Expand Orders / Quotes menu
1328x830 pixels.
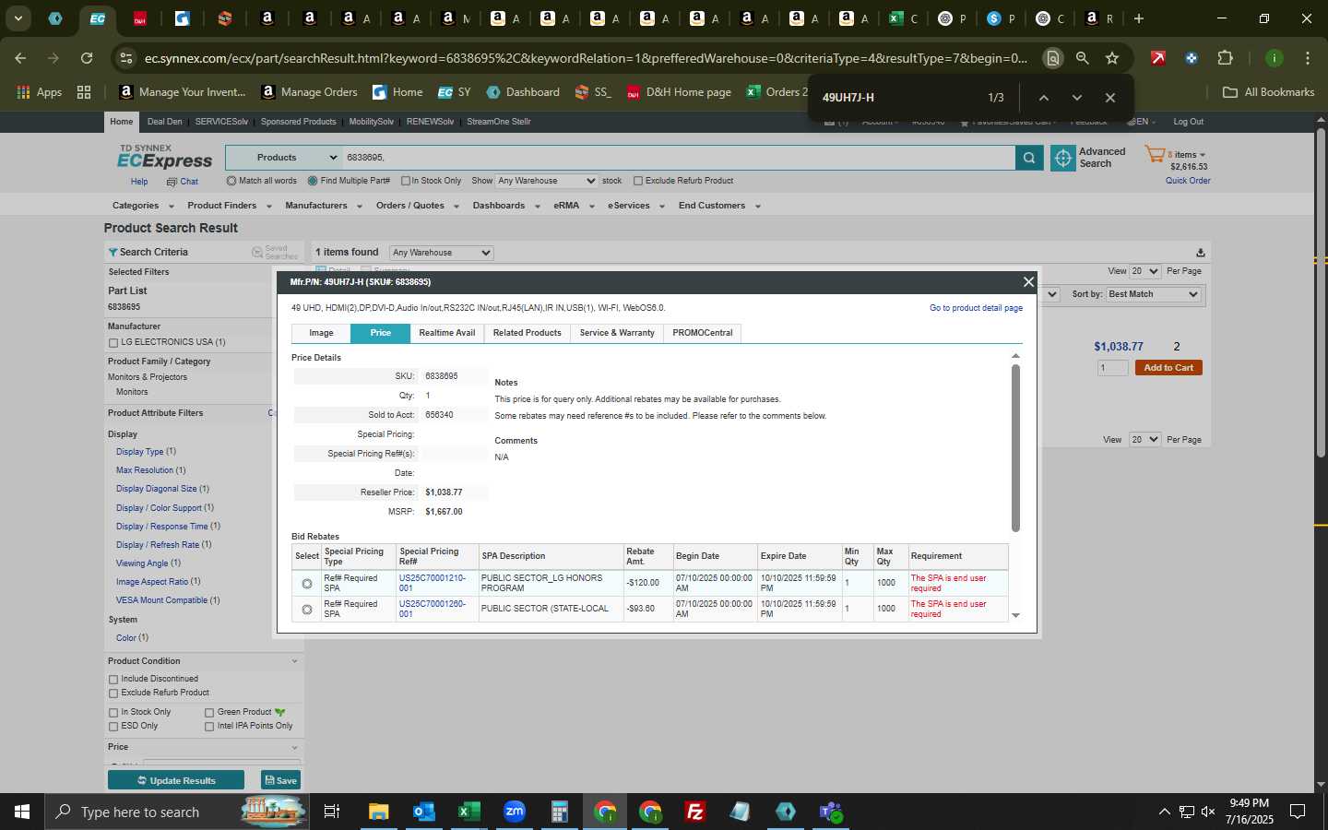(x=417, y=206)
